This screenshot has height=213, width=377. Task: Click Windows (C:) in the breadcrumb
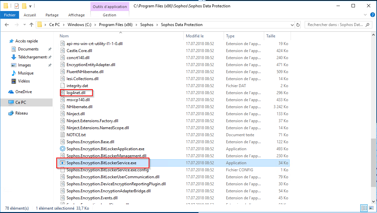click(79, 25)
